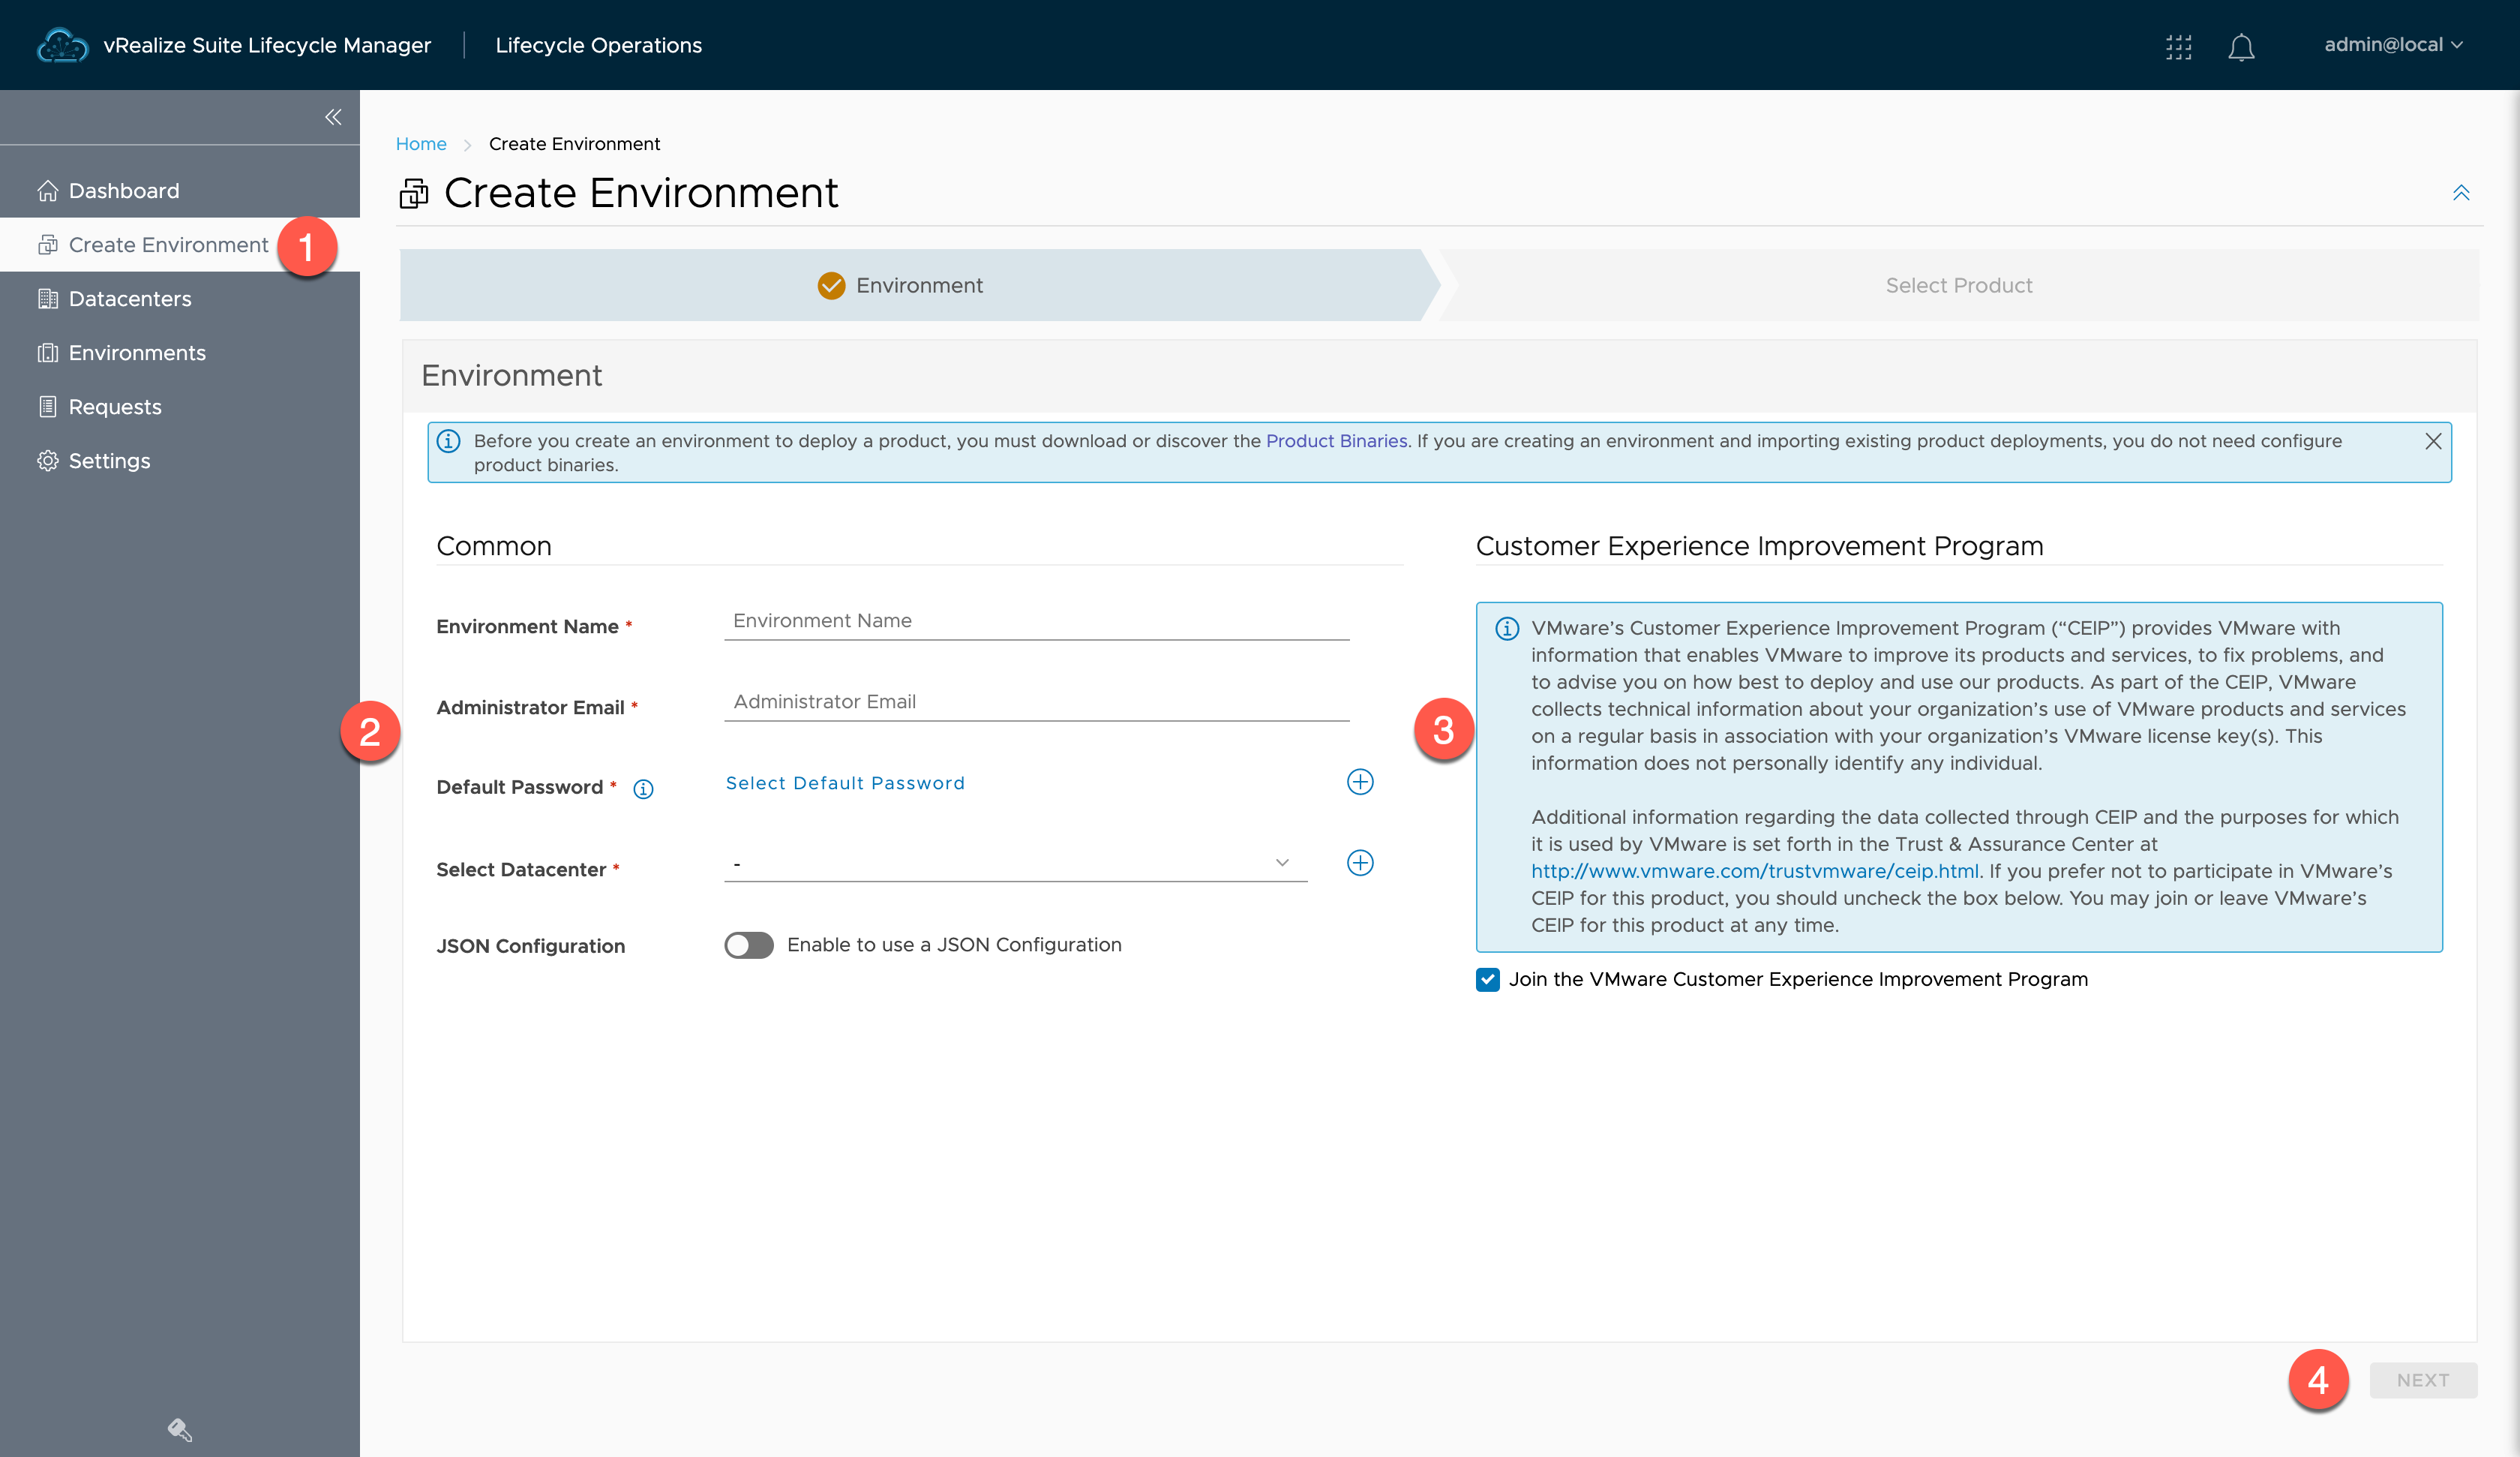The height and width of the screenshot is (1457, 2520).
Task: Click Select Default Password
Action: [x=845, y=783]
